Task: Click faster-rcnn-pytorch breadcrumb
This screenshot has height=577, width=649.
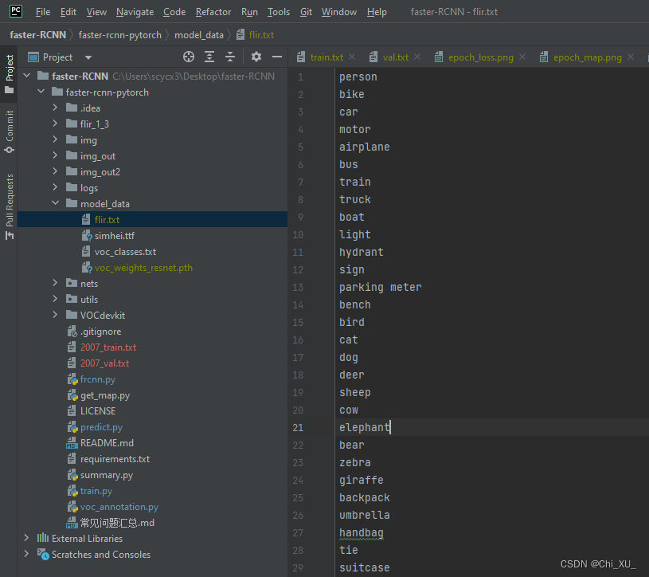Action: coord(120,35)
